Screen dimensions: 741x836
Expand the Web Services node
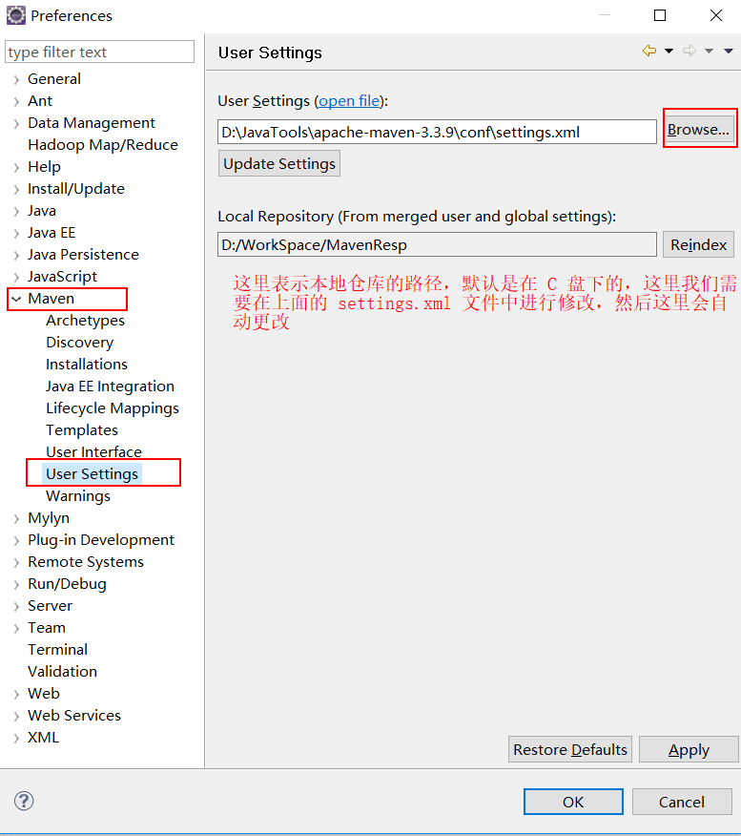[x=16, y=716]
